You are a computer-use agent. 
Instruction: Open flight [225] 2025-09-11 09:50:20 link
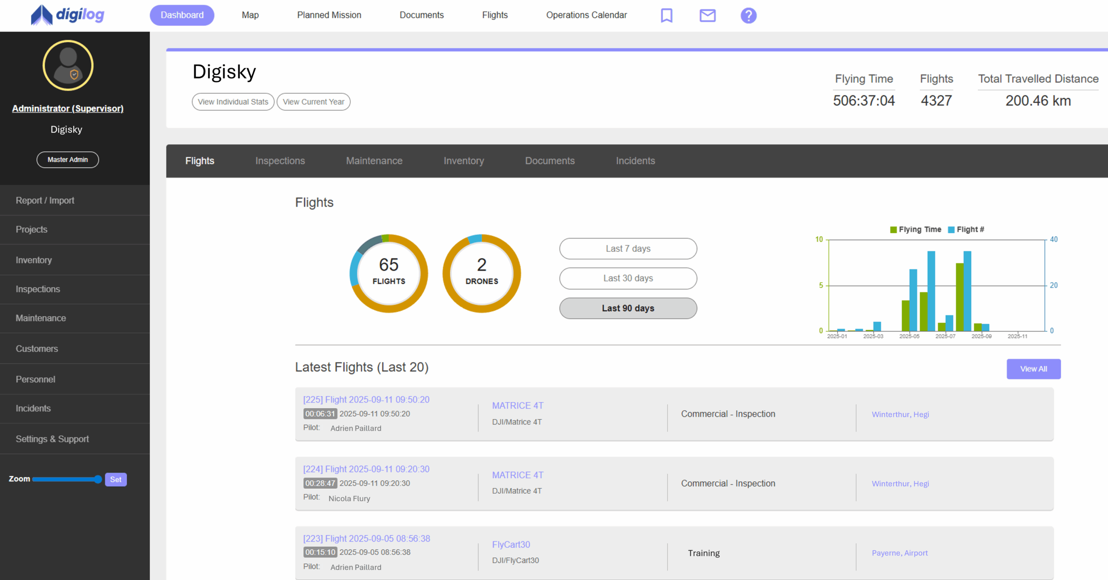[366, 400]
